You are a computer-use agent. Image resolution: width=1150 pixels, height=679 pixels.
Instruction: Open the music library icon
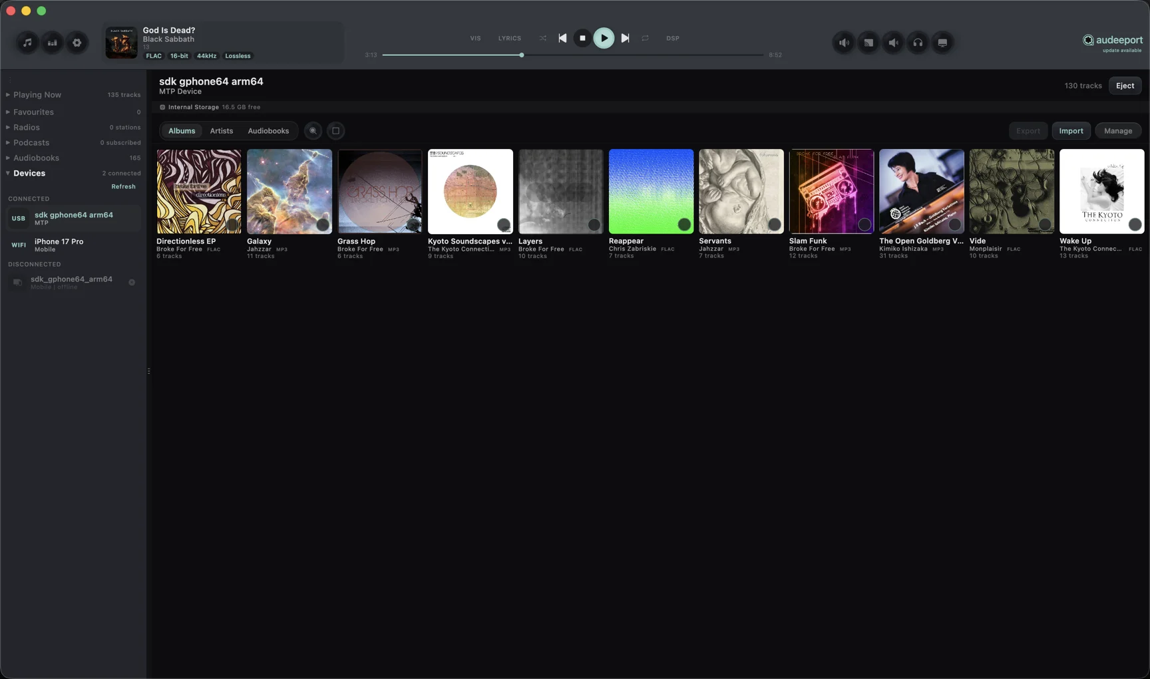pos(27,43)
